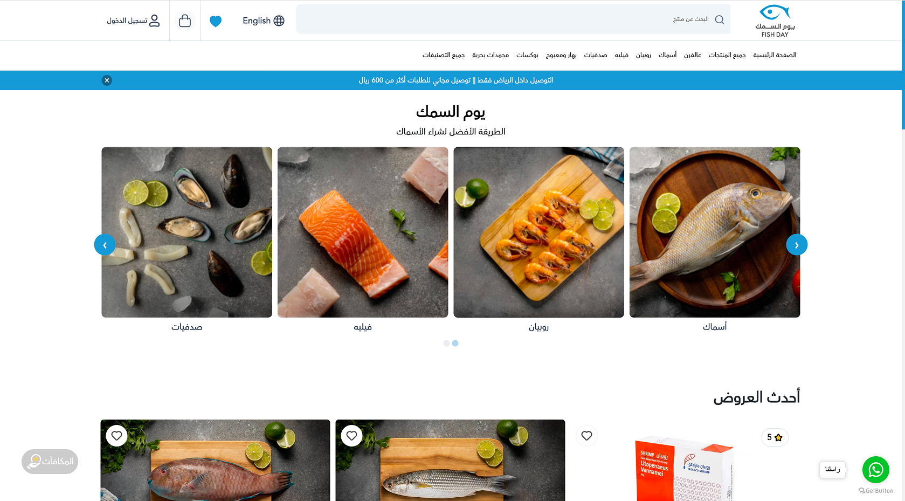Go to next carousel slide arrow

point(797,245)
